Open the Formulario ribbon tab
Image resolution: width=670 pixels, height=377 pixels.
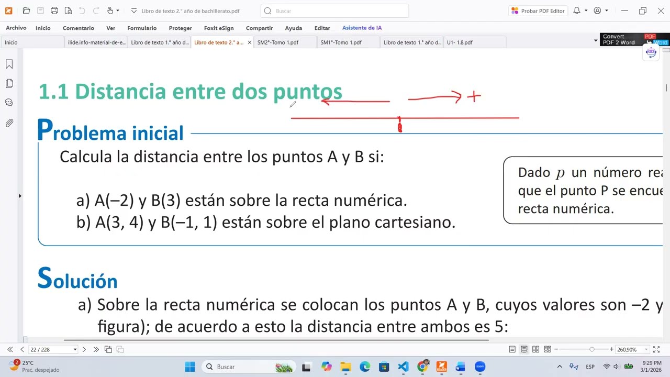(142, 28)
